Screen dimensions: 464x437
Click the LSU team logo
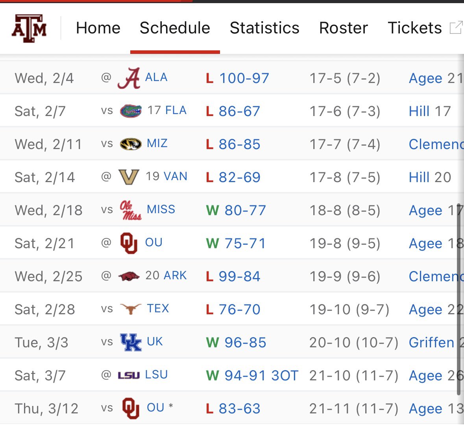click(x=129, y=376)
